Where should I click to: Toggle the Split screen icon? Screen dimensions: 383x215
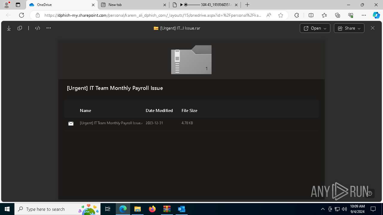[311, 15]
